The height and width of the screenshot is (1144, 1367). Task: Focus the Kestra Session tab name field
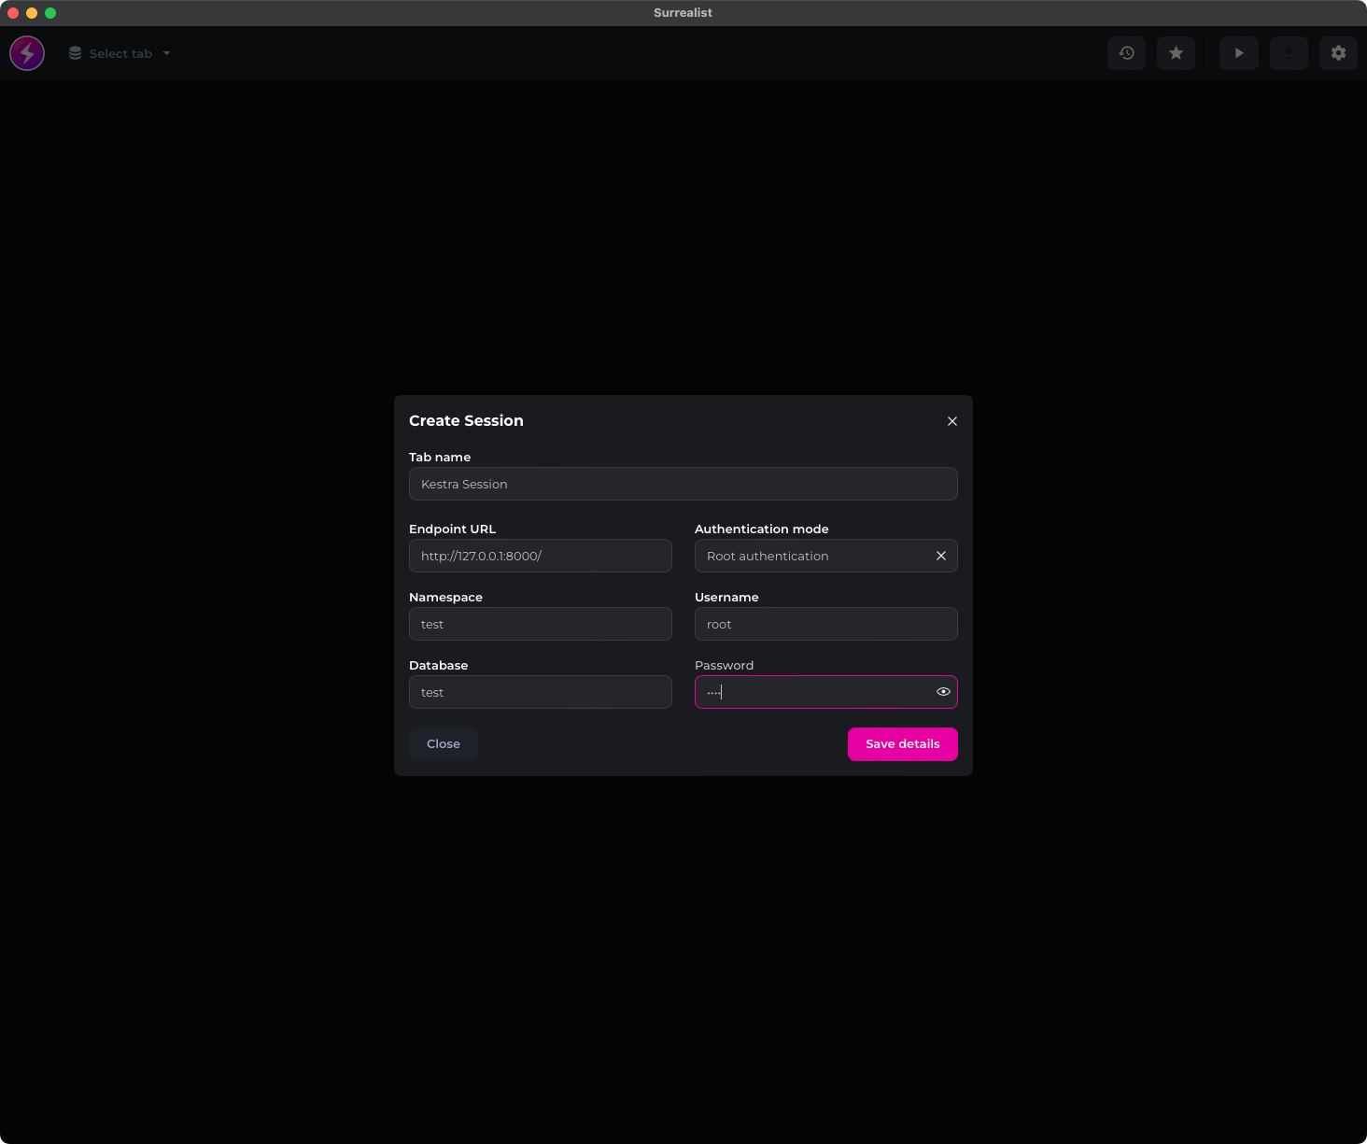tap(683, 484)
